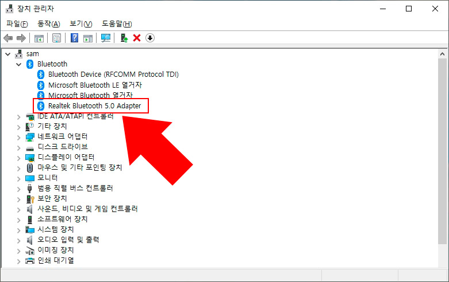
Task: Expand the 소프트웨어 장치 category
Action: pyautogui.click(x=18, y=220)
